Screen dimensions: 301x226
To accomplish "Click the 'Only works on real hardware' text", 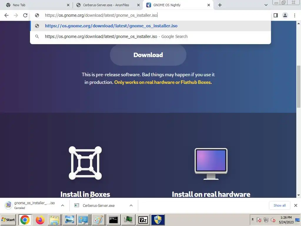I will click(163, 82).
